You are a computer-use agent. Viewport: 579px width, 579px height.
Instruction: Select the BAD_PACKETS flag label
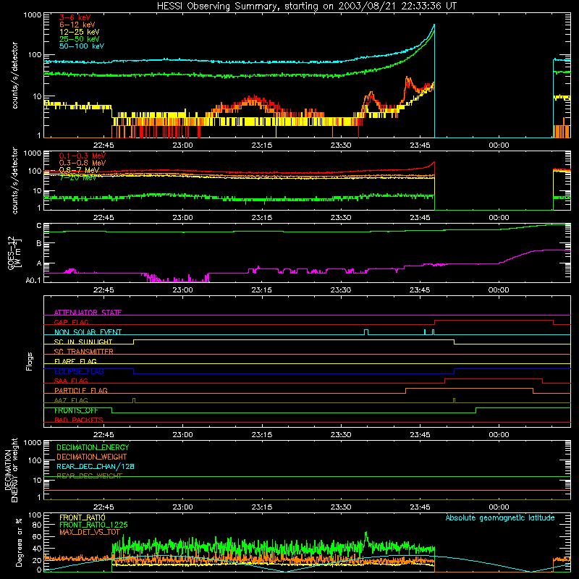pos(79,420)
